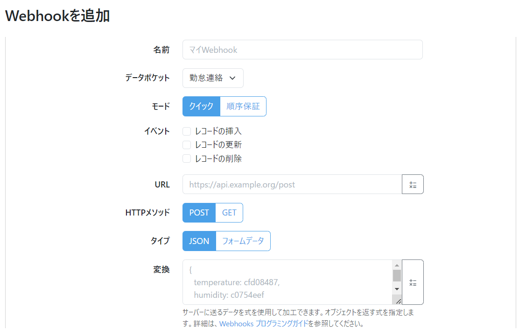519x331 pixels.
Task: Enable the レコードの挿入 event checkbox
Action: click(187, 131)
